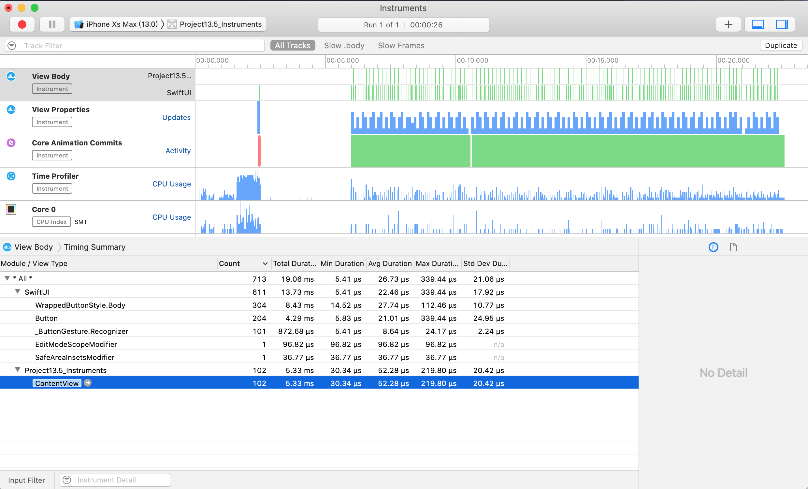Switch to the Slow .body tab
808x489 pixels.
point(344,46)
